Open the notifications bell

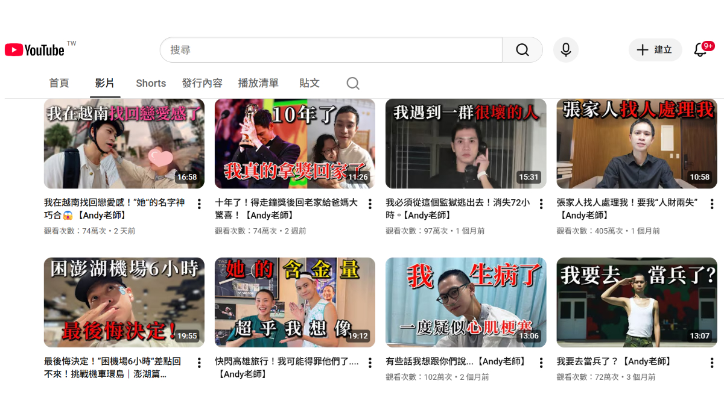700,50
